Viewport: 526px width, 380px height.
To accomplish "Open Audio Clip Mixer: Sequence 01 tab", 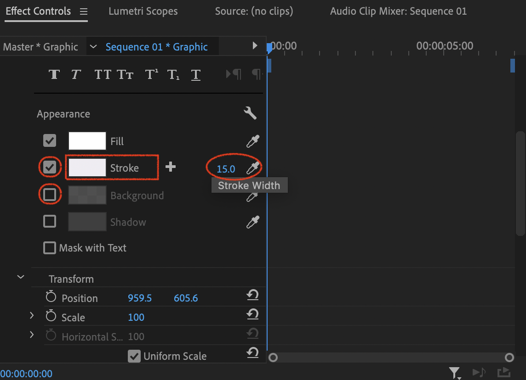I will 398,11.
